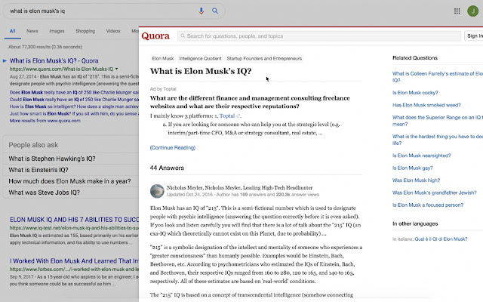Screen dimensions: 483x302
Task: Open related question about Colleen Farrelly's estimate
Action: coord(438,77)
